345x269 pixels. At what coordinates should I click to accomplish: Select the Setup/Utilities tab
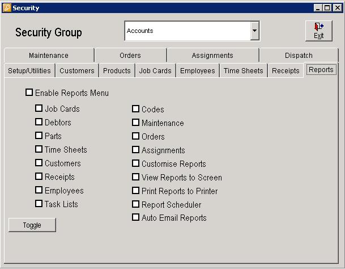tap(29, 71)
